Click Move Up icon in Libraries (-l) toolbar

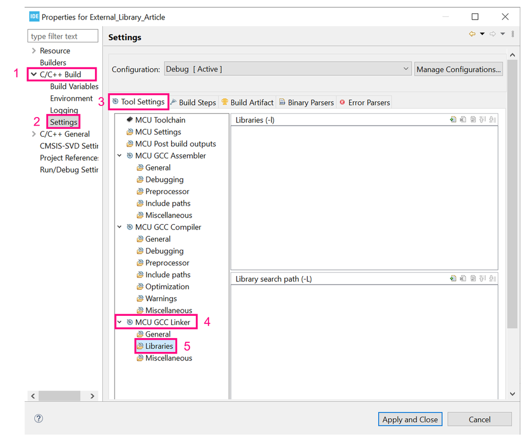tap(482, 120)
